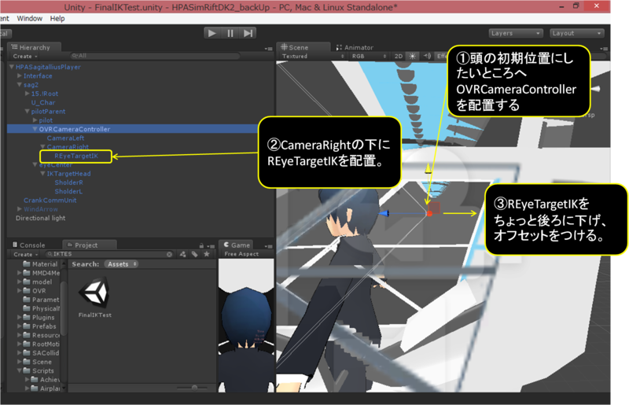Collapse the Scripts folder
This screenshot has height=405, width=629.
point(19,370)
